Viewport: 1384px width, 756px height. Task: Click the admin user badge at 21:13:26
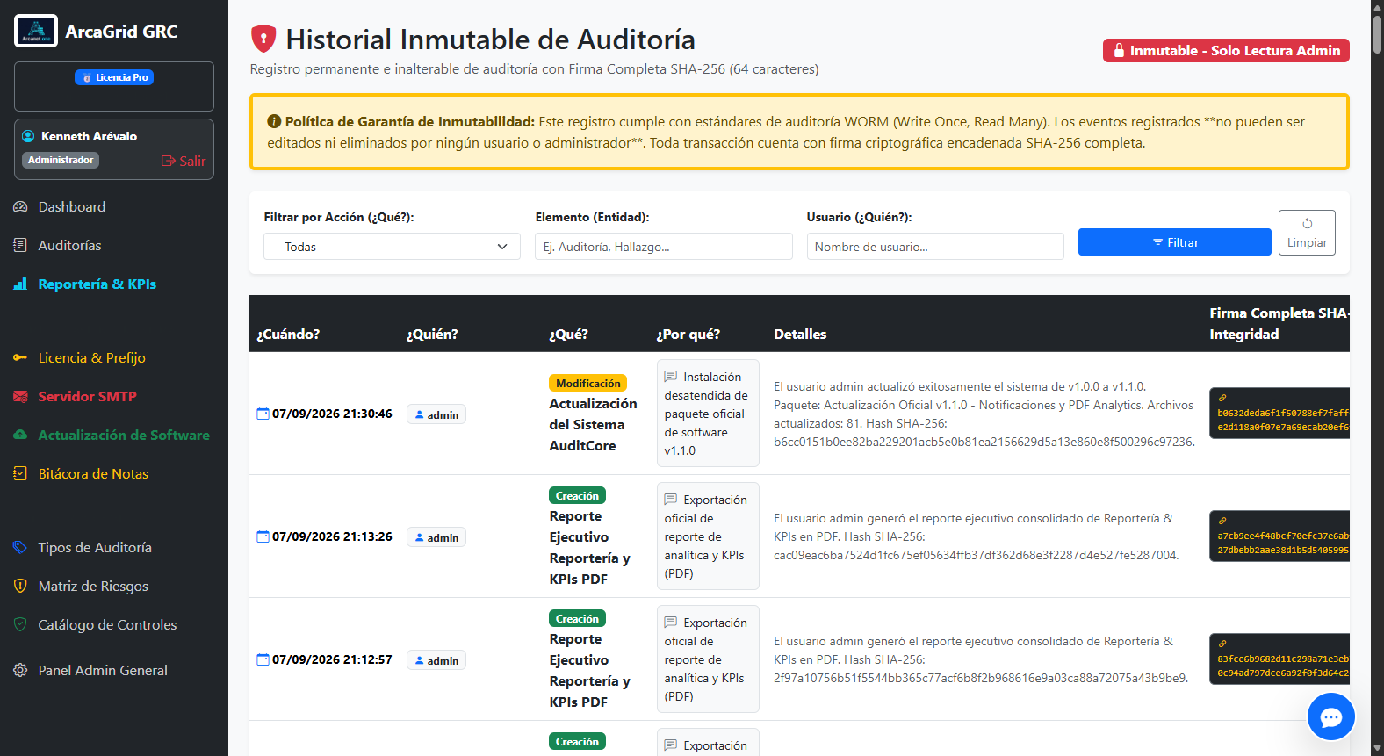pyautogui.click(x=436, y=537)
